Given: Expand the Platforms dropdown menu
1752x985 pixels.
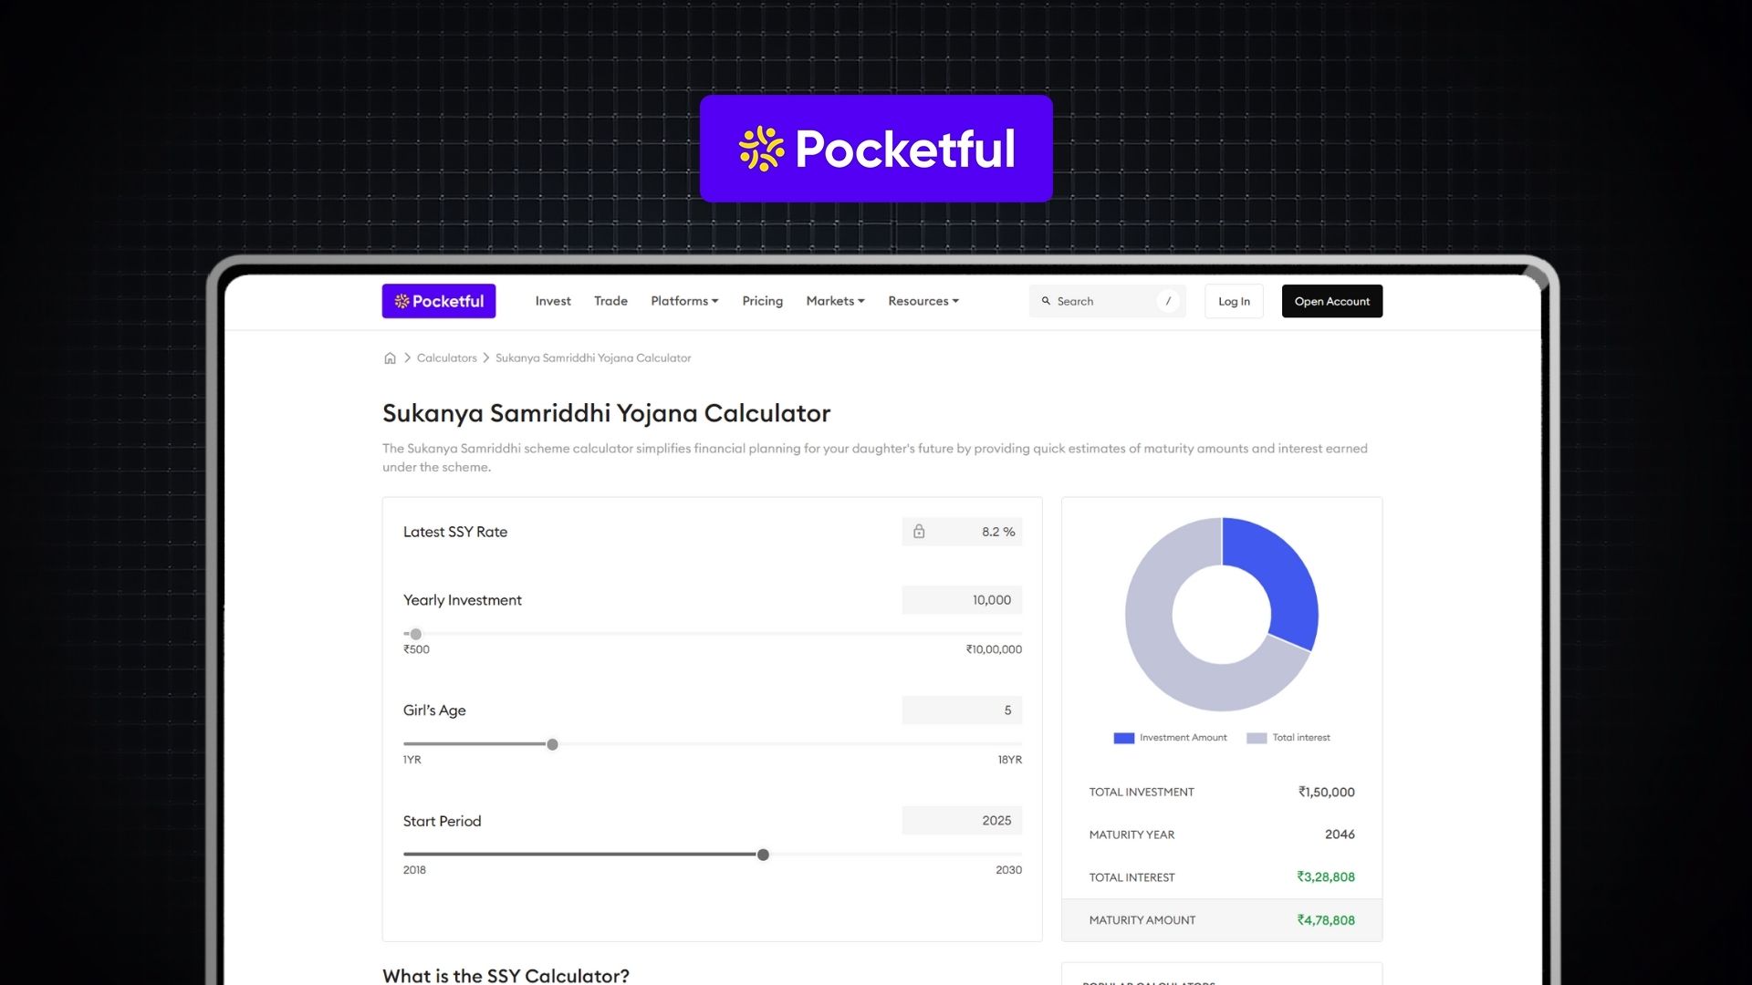Looking at the screenshot, I should [684, 301].
